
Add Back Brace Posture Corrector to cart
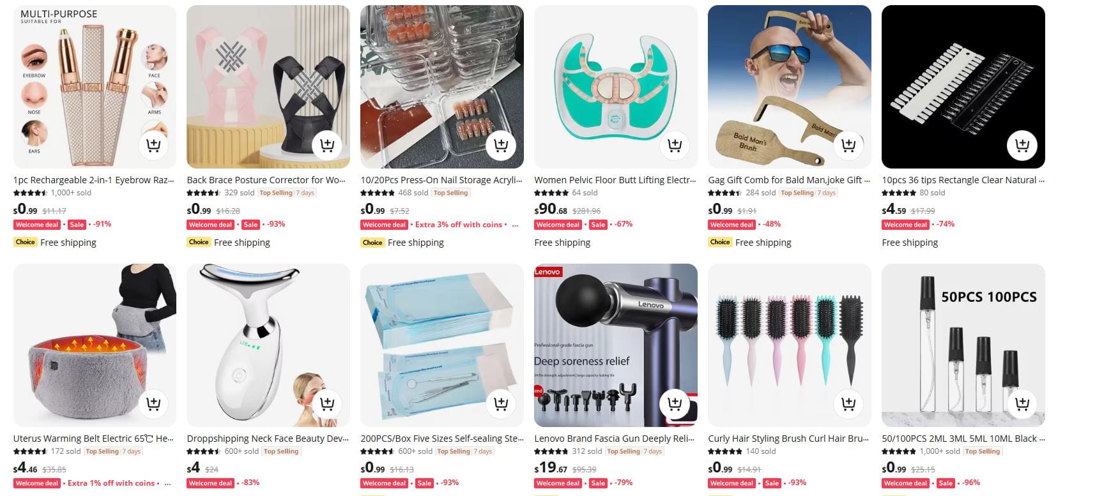pos(327,146)
